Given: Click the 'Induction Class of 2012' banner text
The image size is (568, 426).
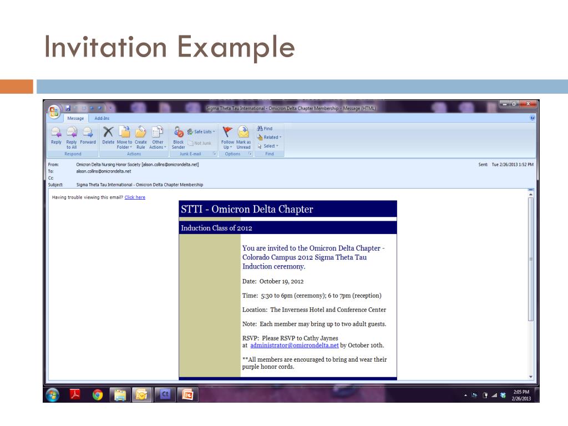Looking at the screenshot, I should tap(217, 228).
